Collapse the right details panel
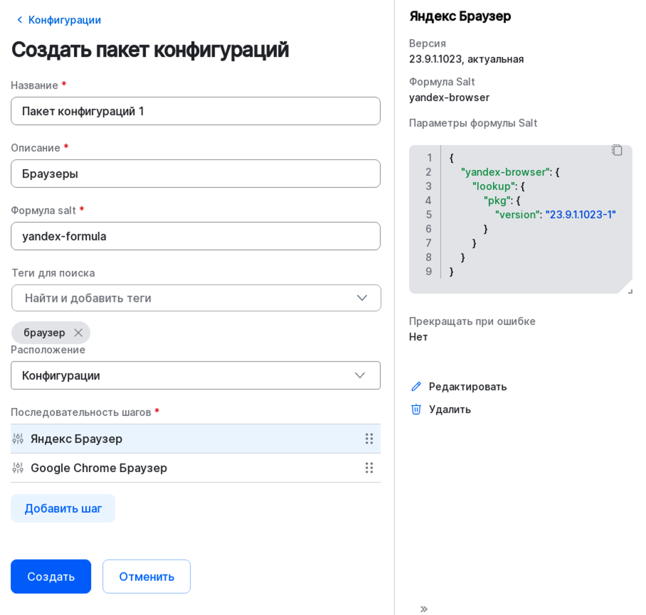Screen dimensions: 646x615 pos(423,609)
